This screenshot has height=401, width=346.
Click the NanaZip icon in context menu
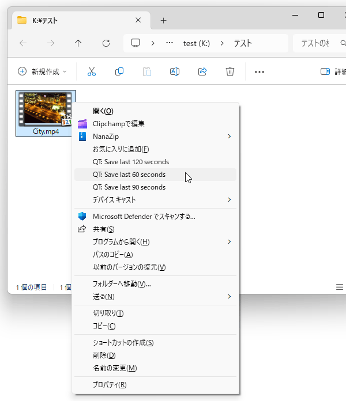(82, 137)
